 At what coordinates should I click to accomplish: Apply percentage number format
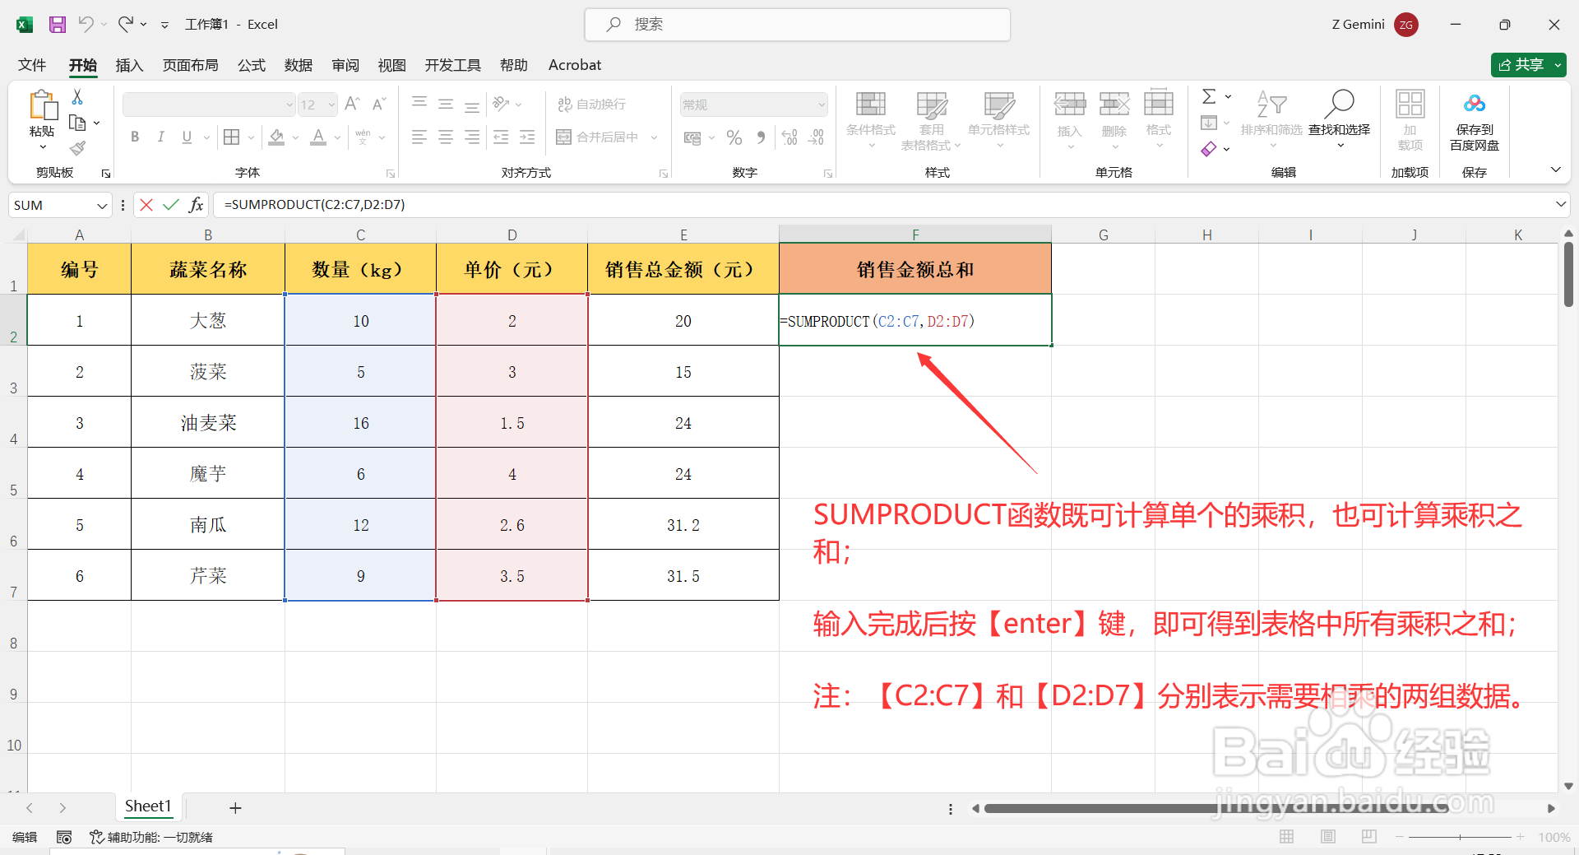tap(734, 137)
